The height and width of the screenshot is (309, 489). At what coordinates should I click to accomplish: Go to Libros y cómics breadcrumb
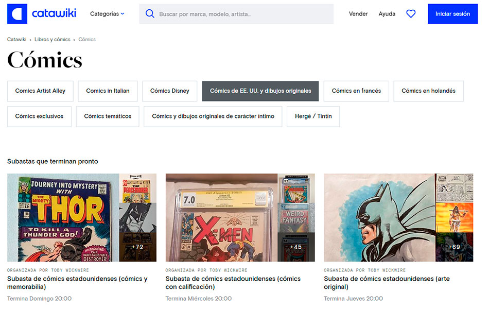pos(53,39)
